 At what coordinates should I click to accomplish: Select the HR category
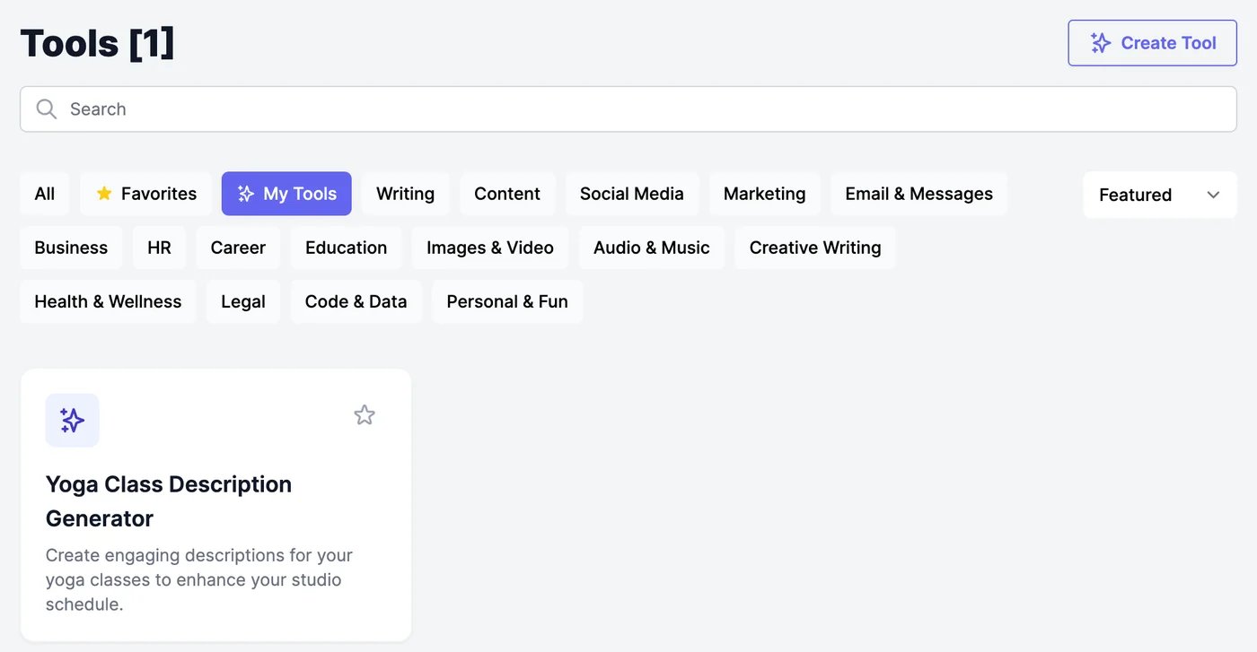(159, 248)
